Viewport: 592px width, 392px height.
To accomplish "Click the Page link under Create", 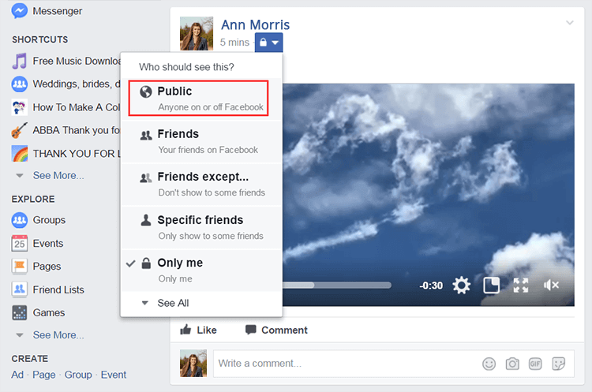I will (x=43, y=375).
